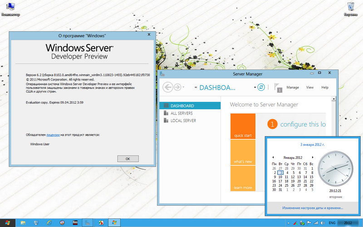Click the Server Manager taskbar button
The image size is (363, 227).
pos(88,223)
